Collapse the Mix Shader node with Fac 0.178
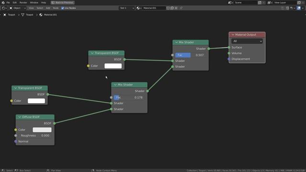306x172 pixels. click(115, 85)
